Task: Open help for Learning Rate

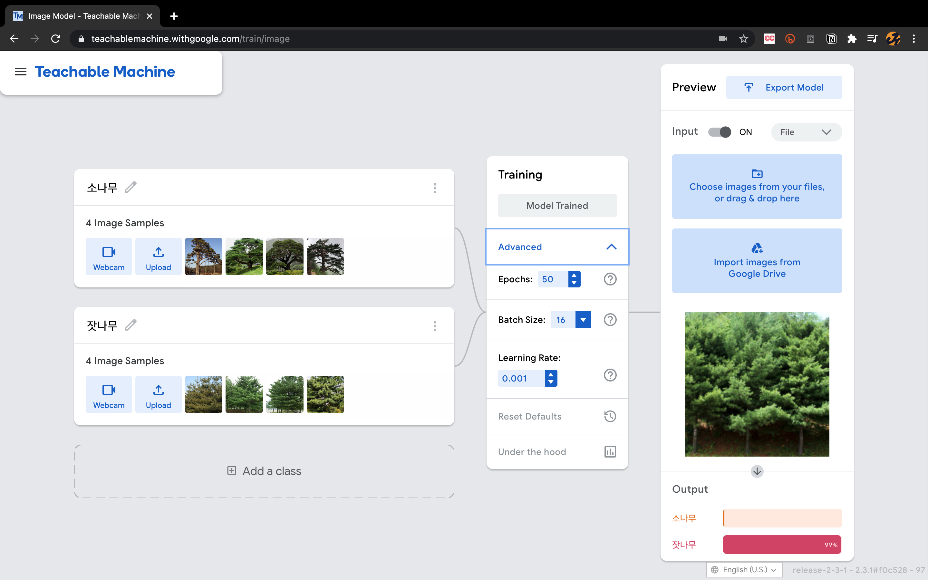Action: tap(610, 375)
